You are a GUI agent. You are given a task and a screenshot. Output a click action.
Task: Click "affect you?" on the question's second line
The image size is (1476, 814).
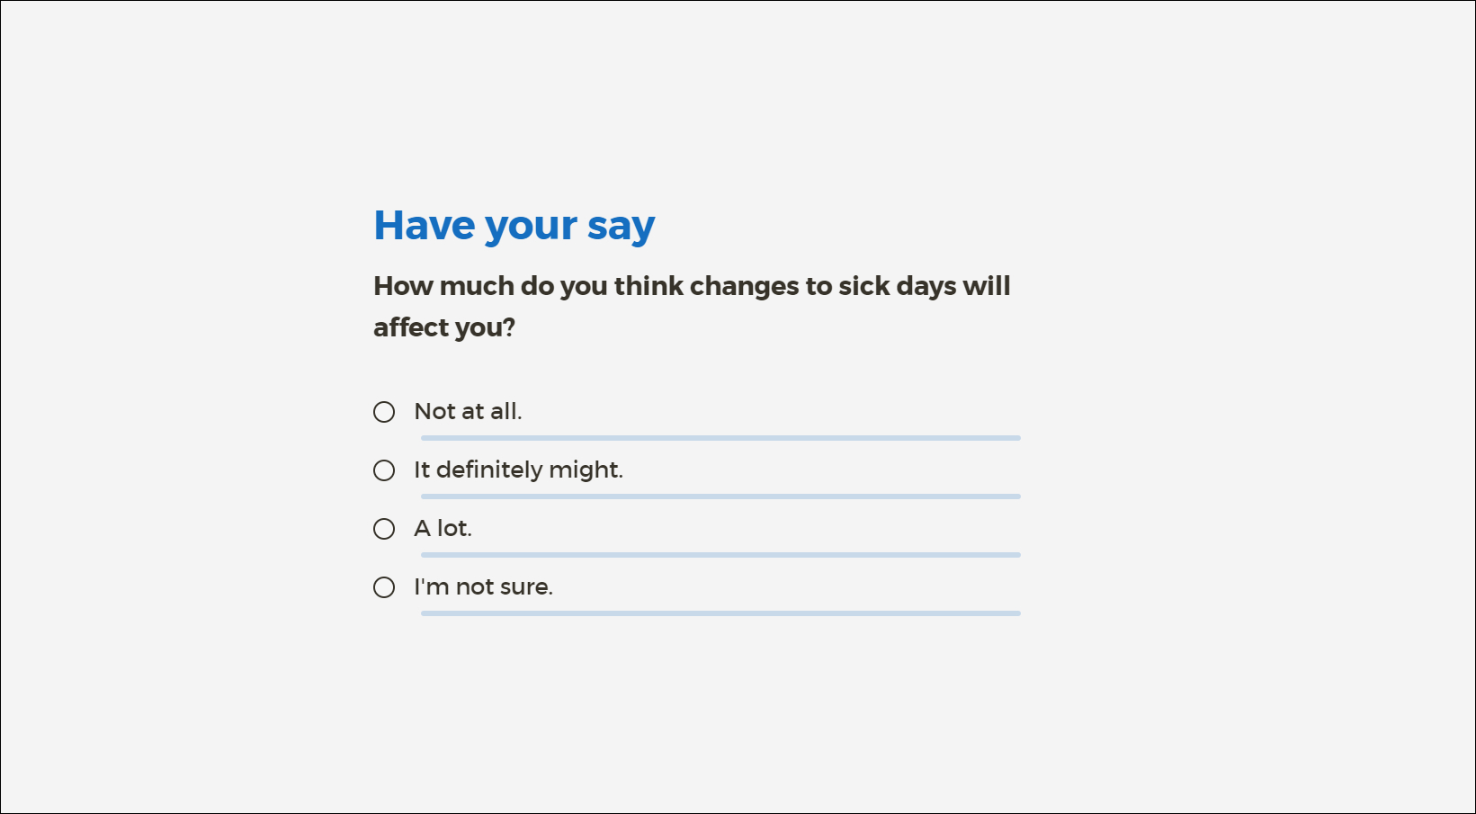pos(444,327)
